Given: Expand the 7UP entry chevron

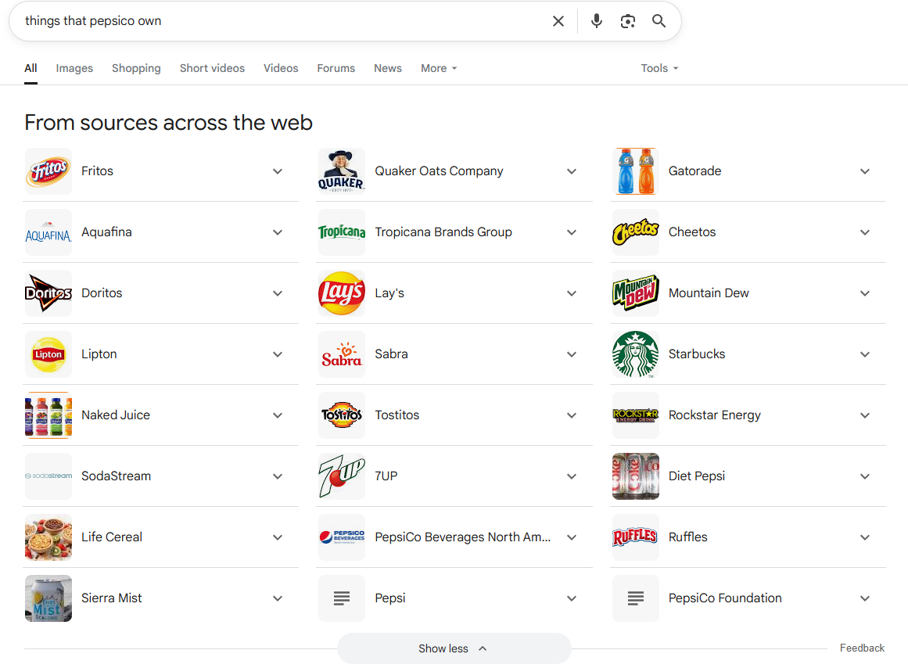Looking at the screenshot, I should point(572,476).
